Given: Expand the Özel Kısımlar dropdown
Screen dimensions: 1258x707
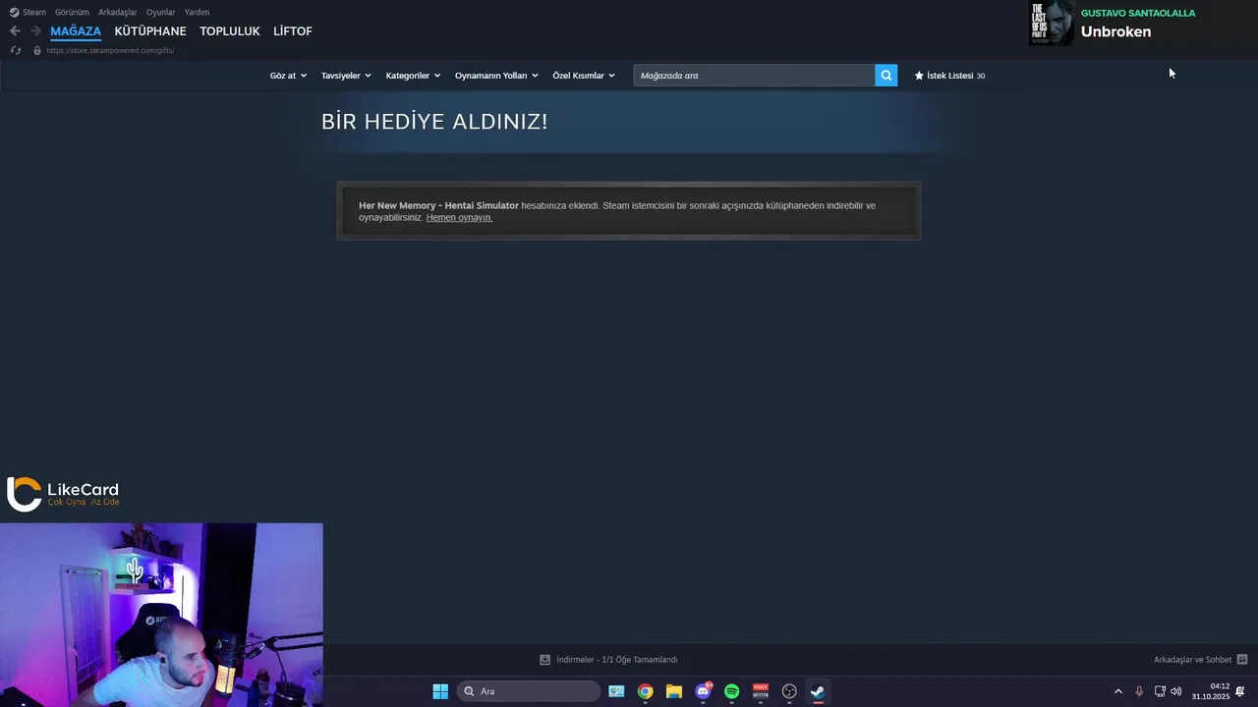Looking at the screenshot, I should point(584,76).
